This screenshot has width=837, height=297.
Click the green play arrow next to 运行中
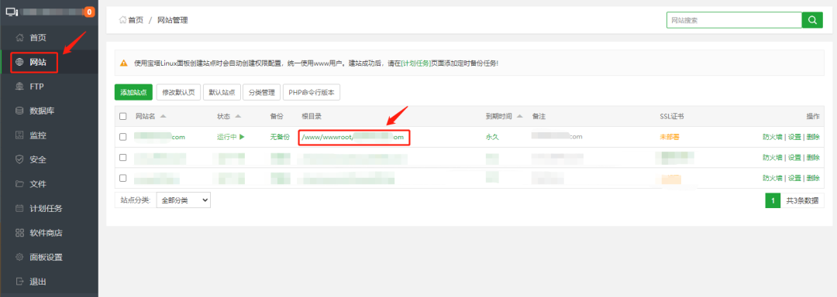242,137
